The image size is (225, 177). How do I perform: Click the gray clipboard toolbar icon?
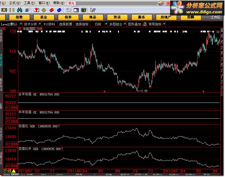tap(68, 10)
